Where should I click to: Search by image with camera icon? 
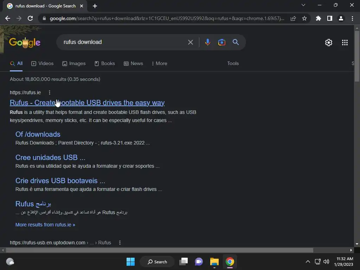click(x=221, y=42)
